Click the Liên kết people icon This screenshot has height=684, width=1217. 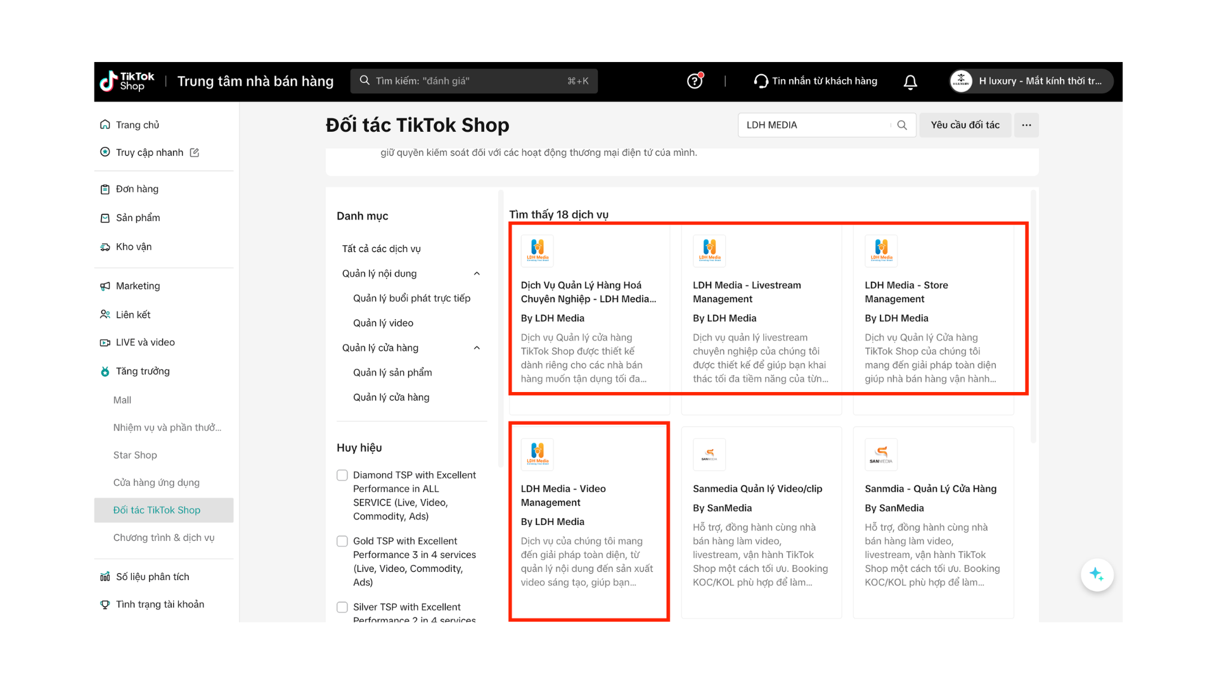point(105,315)
